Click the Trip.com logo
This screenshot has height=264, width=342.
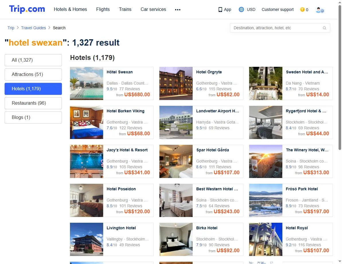(x=27, y=9)
